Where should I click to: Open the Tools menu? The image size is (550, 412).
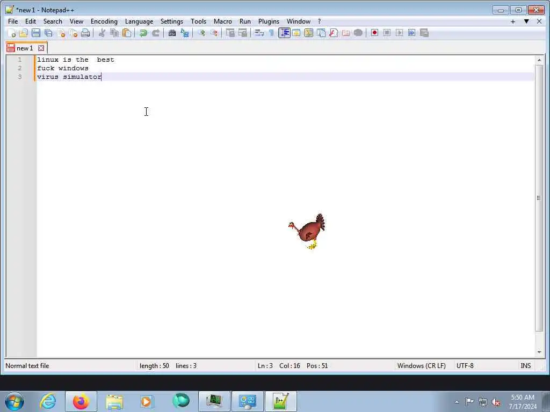pos(199,21)
